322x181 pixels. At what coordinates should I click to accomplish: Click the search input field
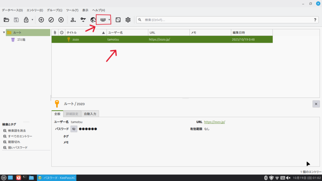pyautogui.click(x=226, y=20)
